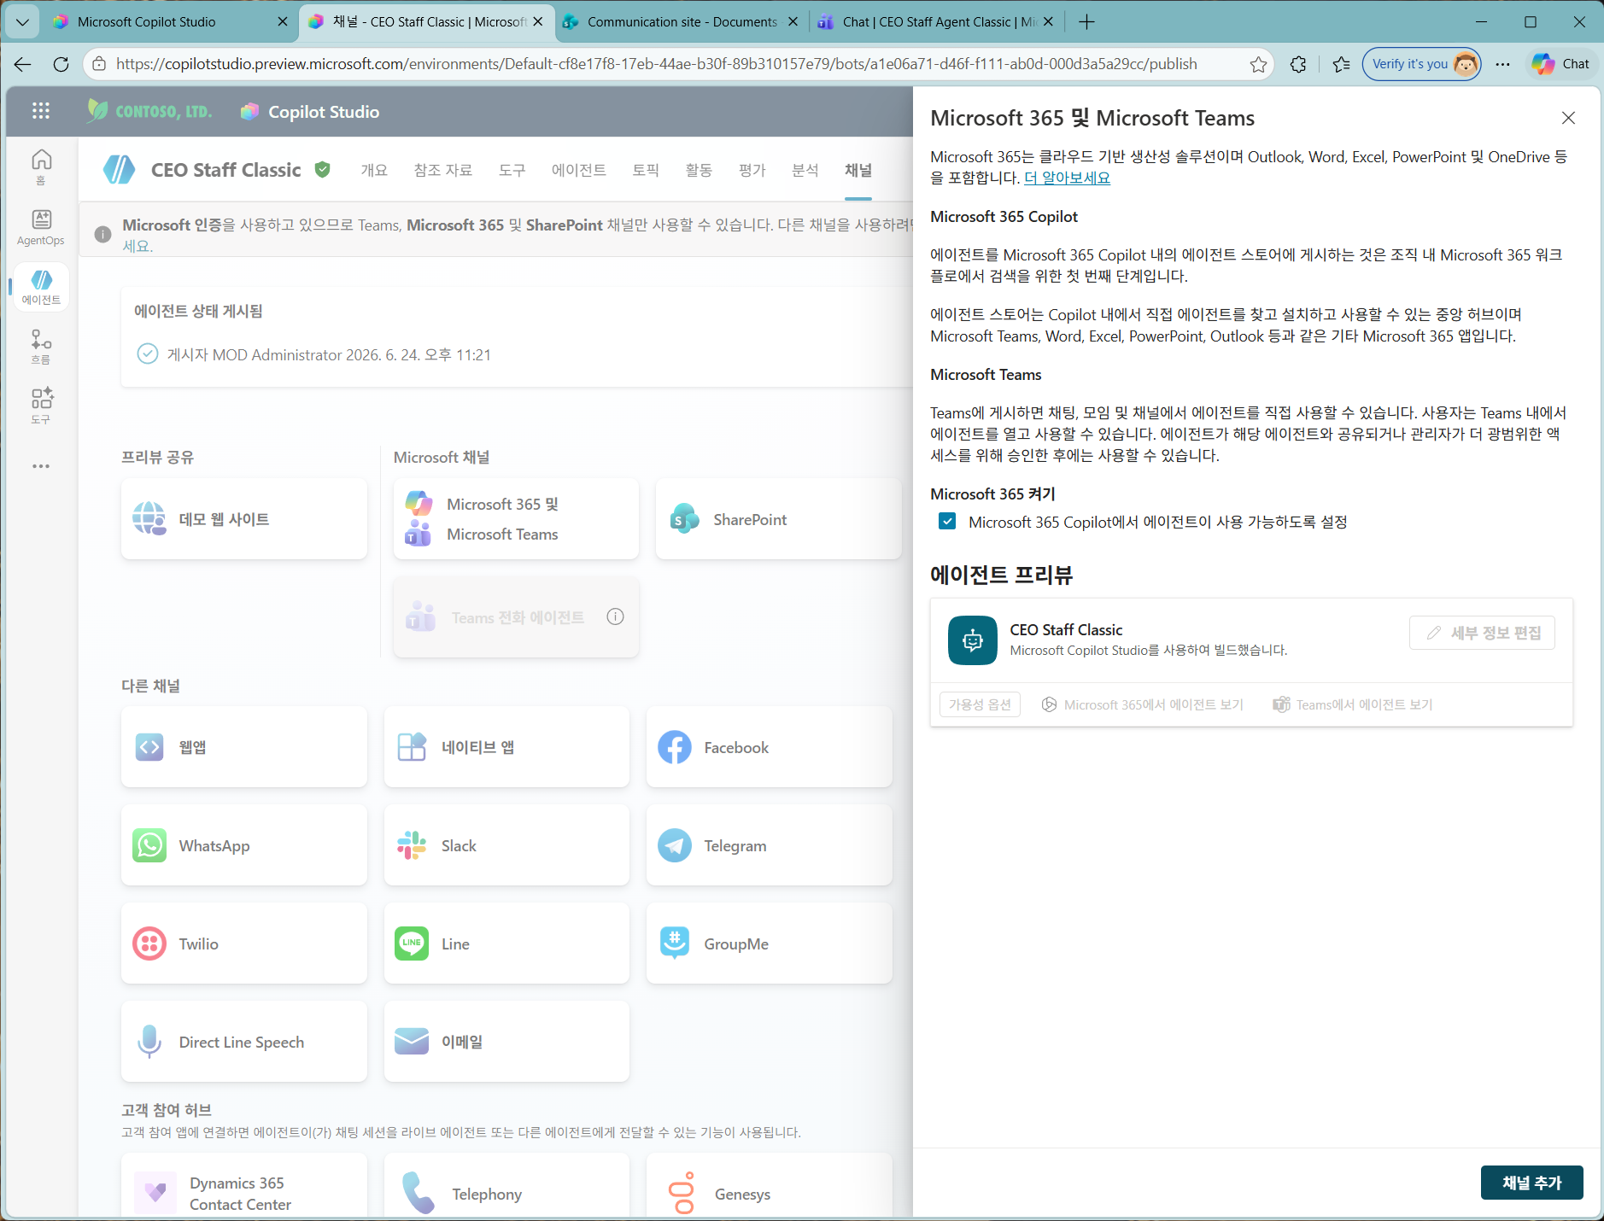Click the Copilot Studio header title
1604x1221 pixels.
point(323,112)
